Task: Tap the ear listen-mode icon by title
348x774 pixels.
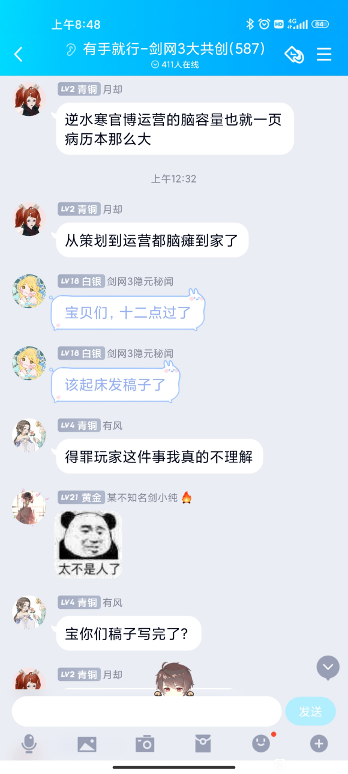Action: coord(71,49)
